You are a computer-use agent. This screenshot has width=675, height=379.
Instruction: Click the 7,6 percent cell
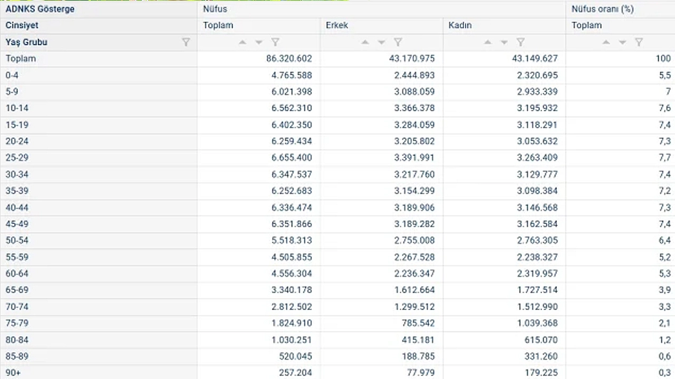tap(665, 108)
